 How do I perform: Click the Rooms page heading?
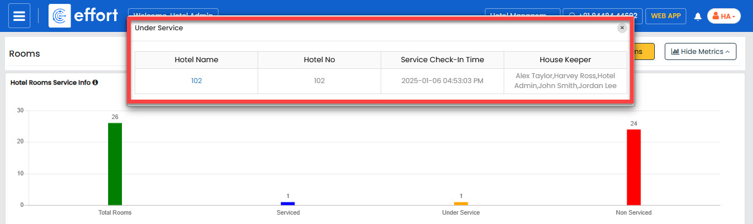[x=25, y=54]
